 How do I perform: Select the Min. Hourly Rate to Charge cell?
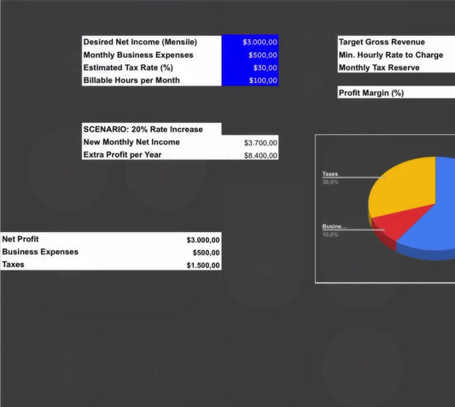[396, 55]
